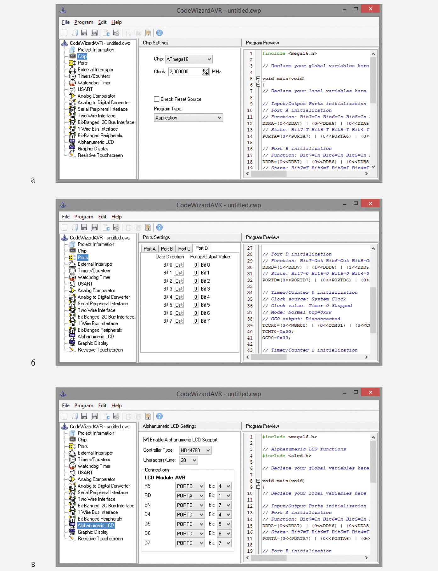Viewport: 438px width, 571px height.
Task: Select Analog Comparator in top window tree
Action: click(96, 96)
